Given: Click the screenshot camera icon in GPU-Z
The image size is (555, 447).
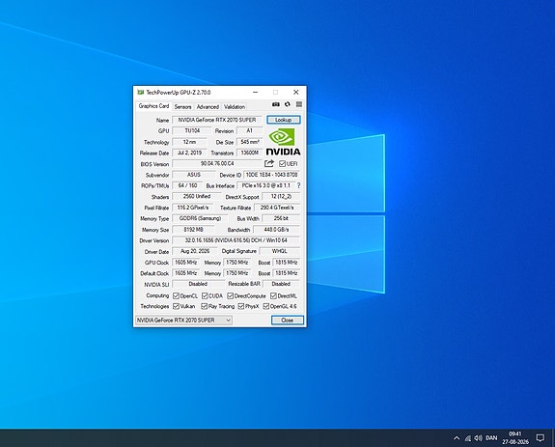Looking at the screenshot, I should click(276, 104).
